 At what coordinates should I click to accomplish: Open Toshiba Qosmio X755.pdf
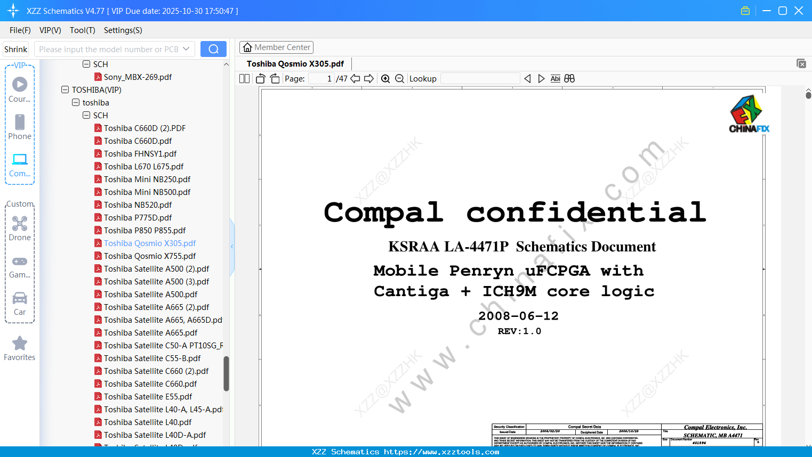[150, 256]
